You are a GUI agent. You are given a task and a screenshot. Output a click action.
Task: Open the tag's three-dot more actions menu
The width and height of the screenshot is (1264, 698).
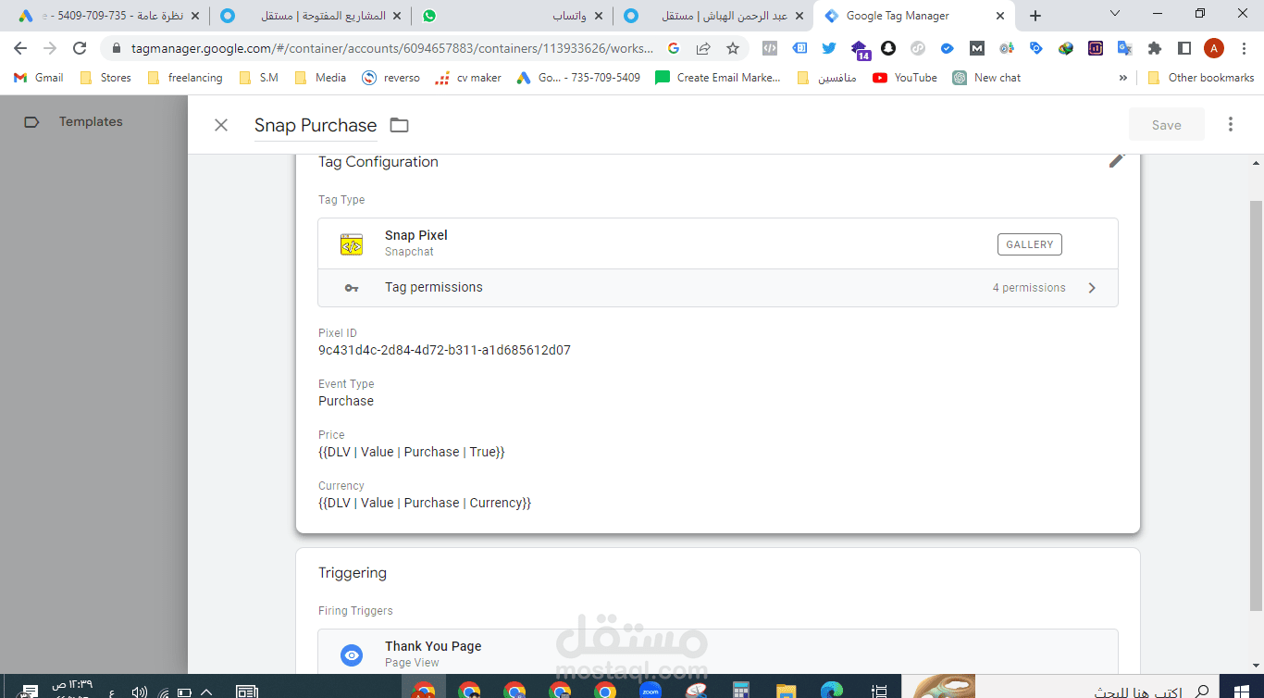[x=1231, y=124]
